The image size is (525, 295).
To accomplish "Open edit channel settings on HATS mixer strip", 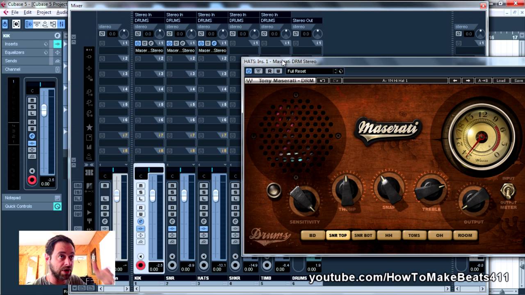I will (204, 221).
